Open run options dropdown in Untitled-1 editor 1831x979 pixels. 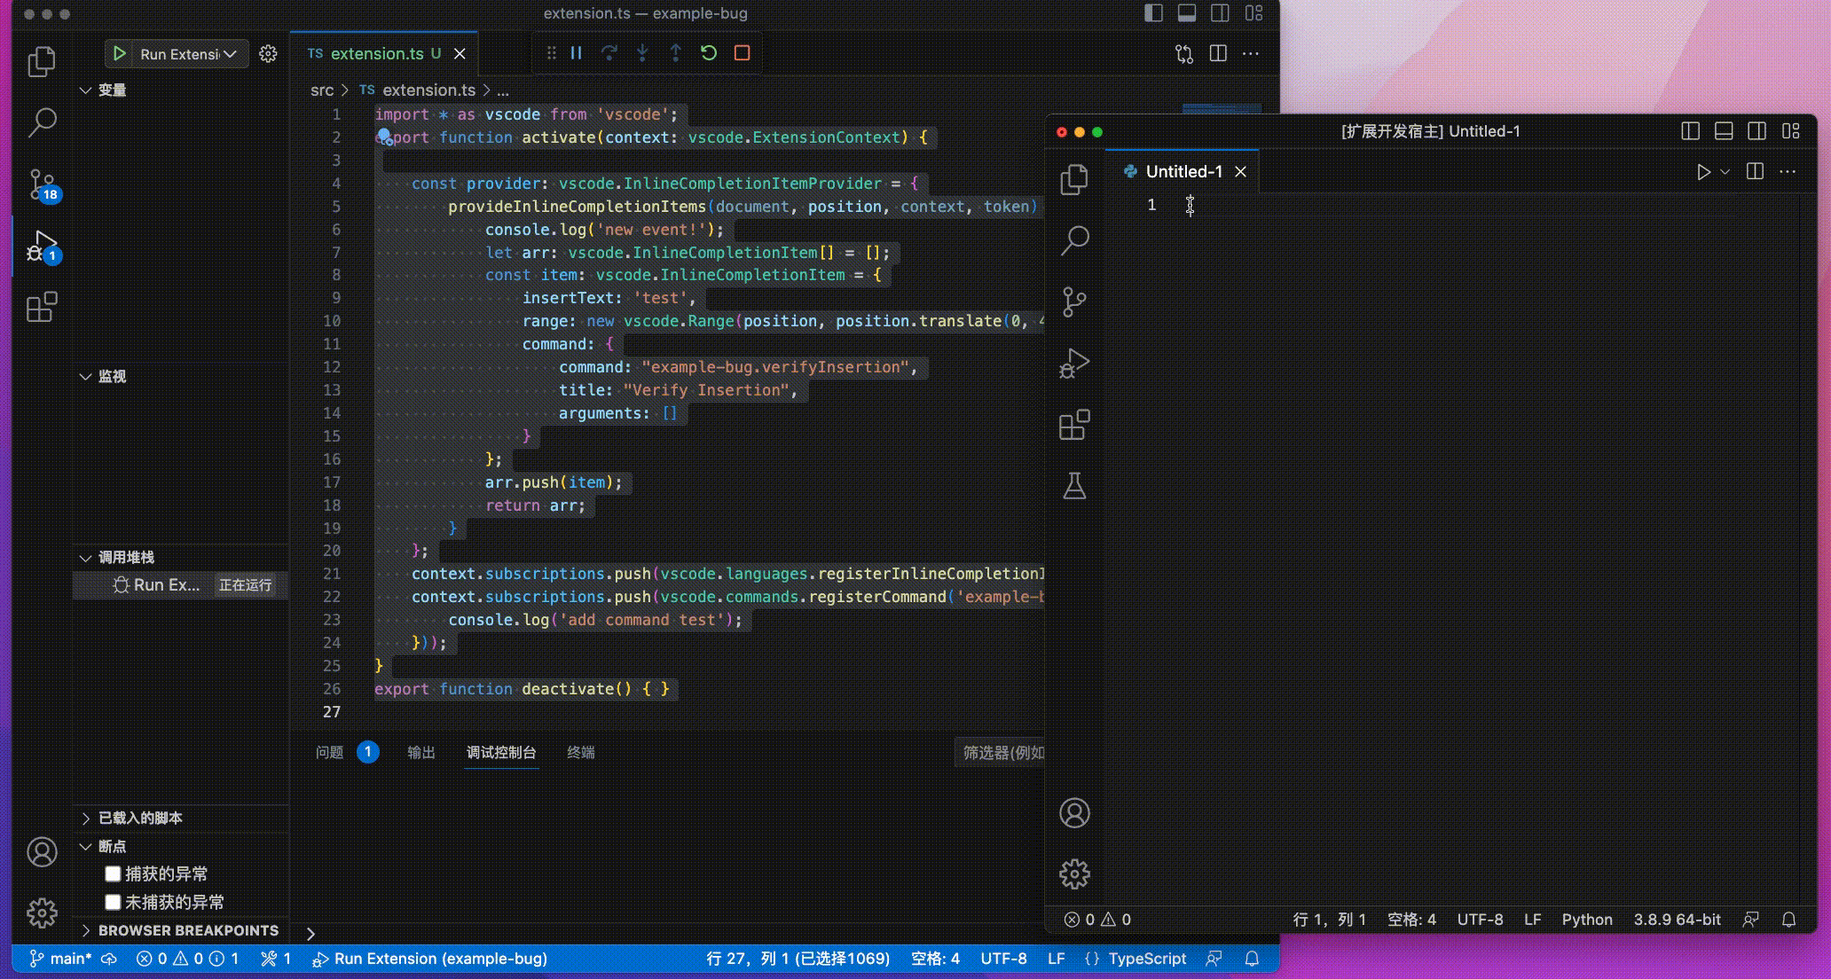(1725, 172)
